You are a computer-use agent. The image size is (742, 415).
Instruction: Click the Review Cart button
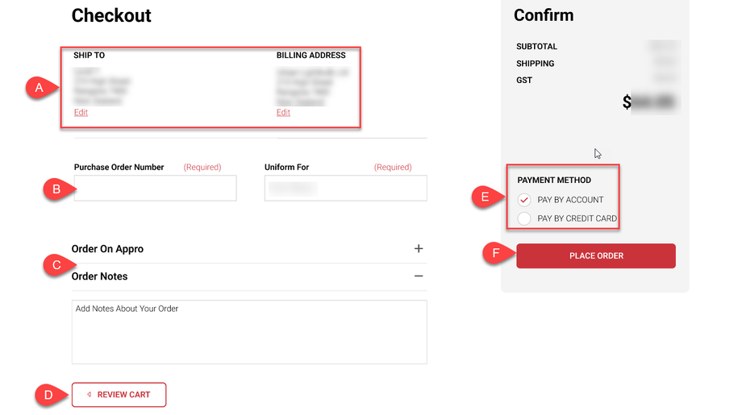pos(119,395)
